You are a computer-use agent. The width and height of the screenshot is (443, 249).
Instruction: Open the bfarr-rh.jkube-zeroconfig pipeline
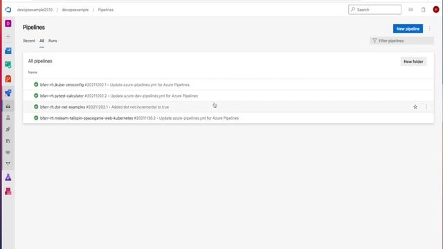[x=62, y=84]
